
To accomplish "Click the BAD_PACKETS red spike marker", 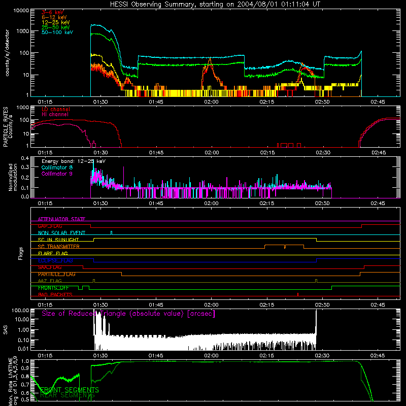I will (x=298, y=294).
